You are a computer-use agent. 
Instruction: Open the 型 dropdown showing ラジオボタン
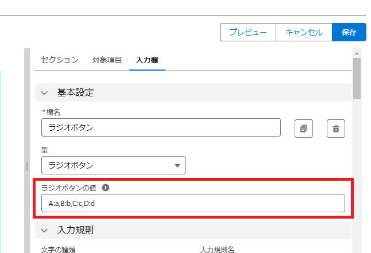pos(114,165)
